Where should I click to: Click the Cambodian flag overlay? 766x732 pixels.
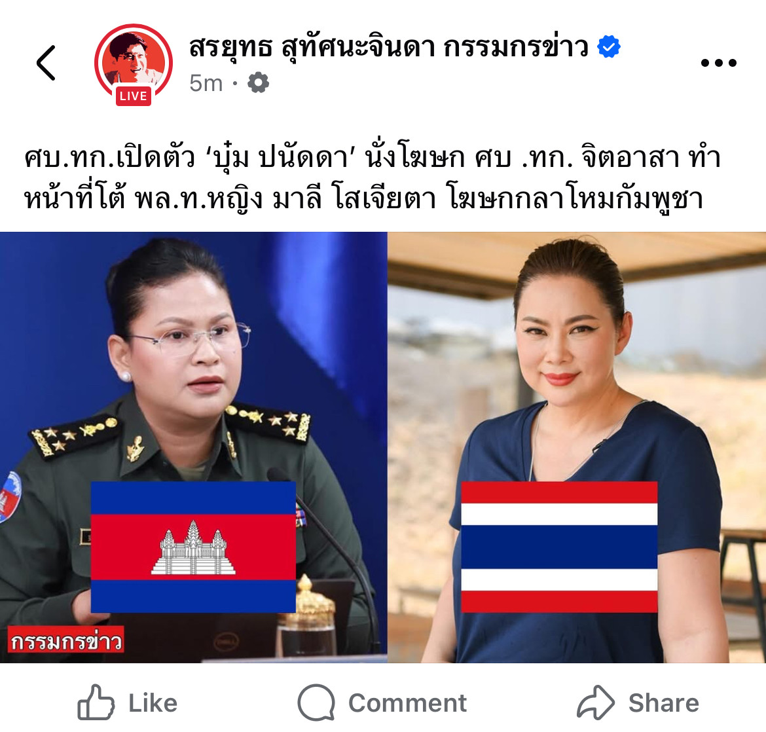point(193,547)
